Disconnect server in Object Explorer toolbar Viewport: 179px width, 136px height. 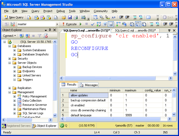[x=27, y=36]
